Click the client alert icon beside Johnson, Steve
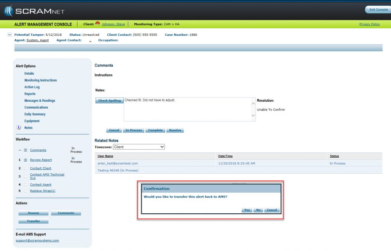This screenshot has width=391, height=251. (x=98, y=24)
